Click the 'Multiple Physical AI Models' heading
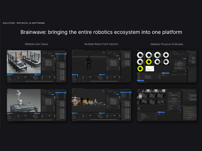Image resolution: width=202 pixels, height=151 pixels. pos(167,44)
